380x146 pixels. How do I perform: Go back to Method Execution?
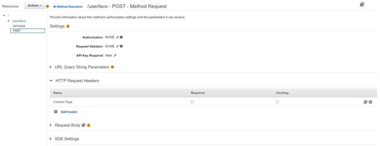click(68, 7)
